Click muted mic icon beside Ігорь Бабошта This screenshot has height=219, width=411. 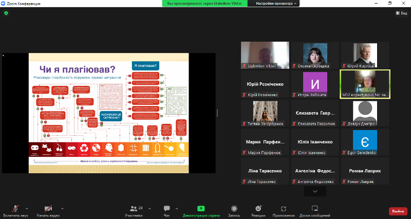point(294,95)
